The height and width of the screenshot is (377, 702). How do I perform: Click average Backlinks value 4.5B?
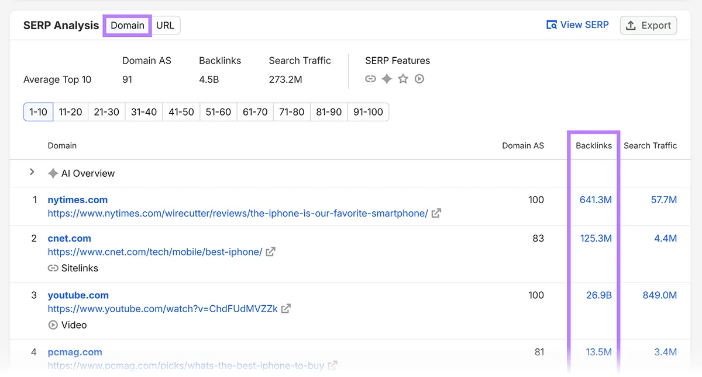(x=209, y=80)
